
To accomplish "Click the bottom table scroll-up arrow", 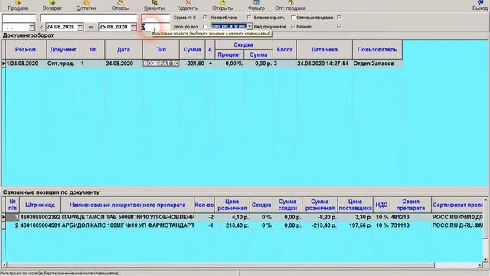I will 485,199.
